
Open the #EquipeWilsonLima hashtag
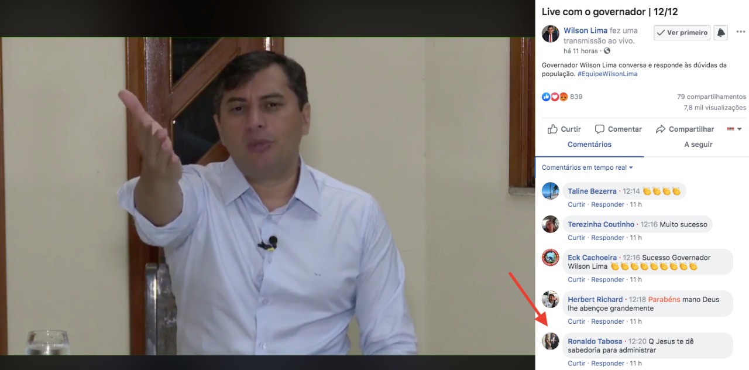[x=607, y=74]
